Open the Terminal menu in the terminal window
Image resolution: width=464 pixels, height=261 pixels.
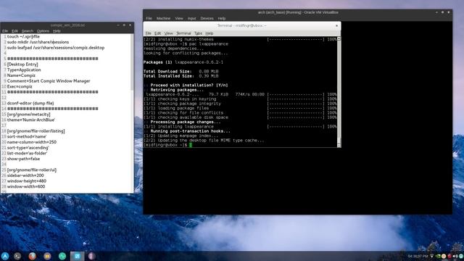pos(183,33)
